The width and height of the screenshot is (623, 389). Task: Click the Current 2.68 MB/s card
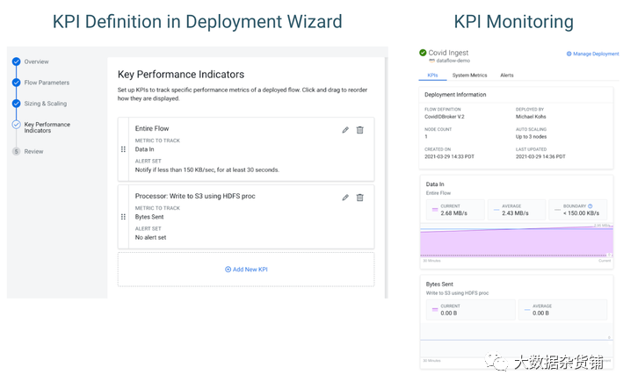(x=455, y=210)
